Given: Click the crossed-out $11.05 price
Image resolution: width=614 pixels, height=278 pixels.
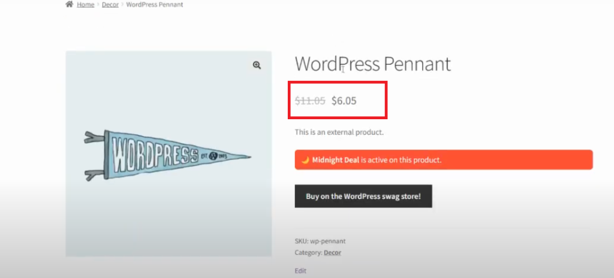Looking at the screenshot, I should pos(310,101).
